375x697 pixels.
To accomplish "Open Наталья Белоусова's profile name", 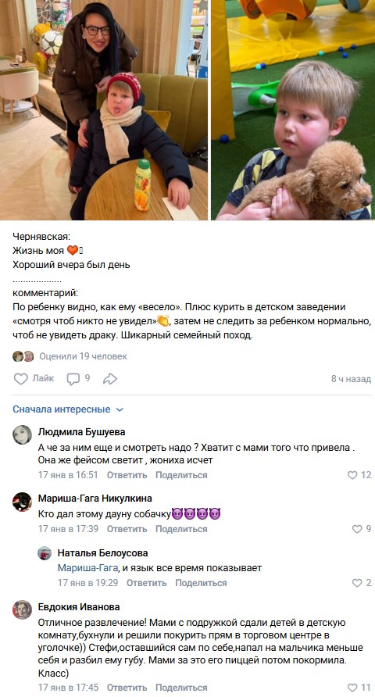I will click(x=102, y=553).
